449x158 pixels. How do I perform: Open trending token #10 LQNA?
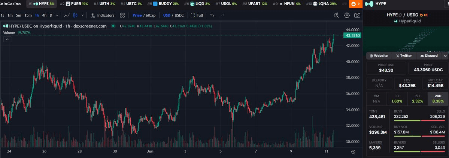tap(321, 4)
